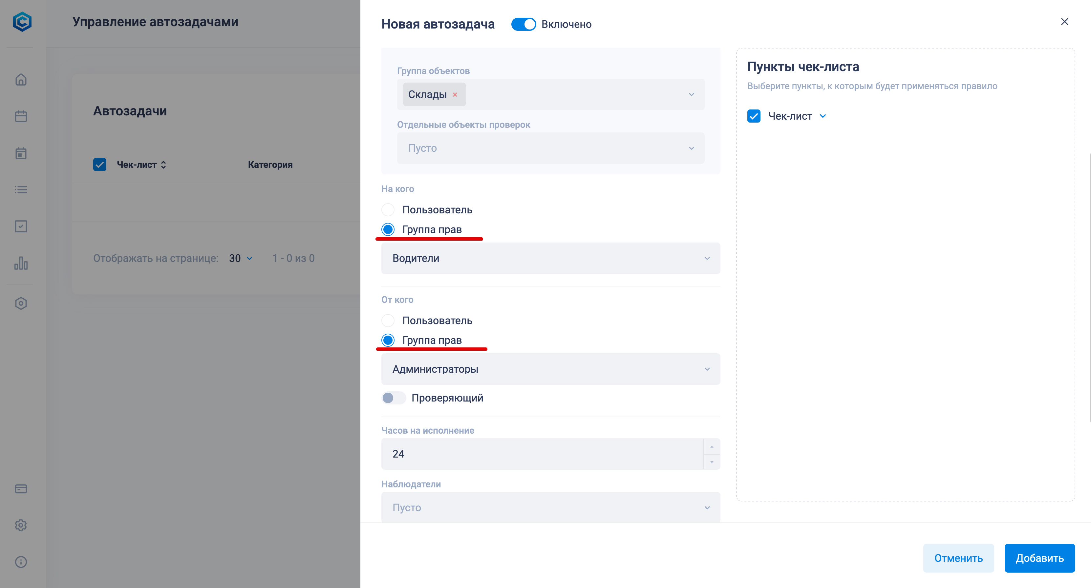This screenshot has height=588, width=1091.
Task: Open the Водители group dropdown
Action: 550,258
